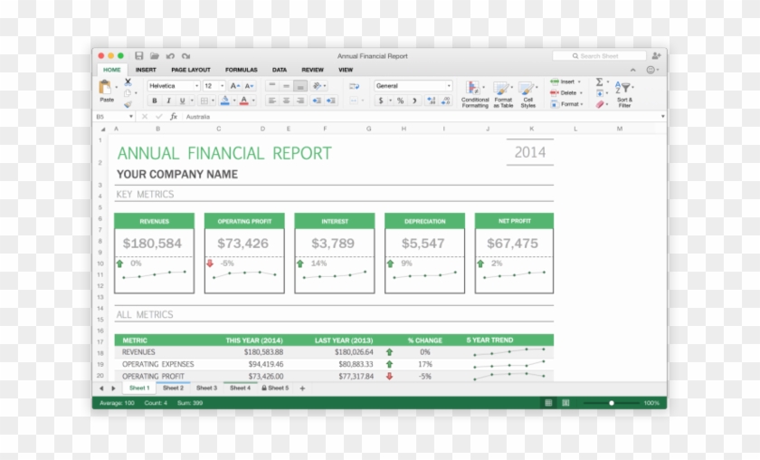Adjust the zoom slider in status bar
The height and width of the screenshot is (460, 760).
612,403
